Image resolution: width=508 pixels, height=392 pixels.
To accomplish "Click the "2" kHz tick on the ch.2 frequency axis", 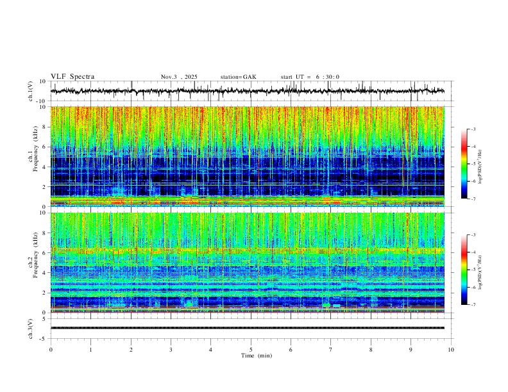I will click(x=45, y=293).
